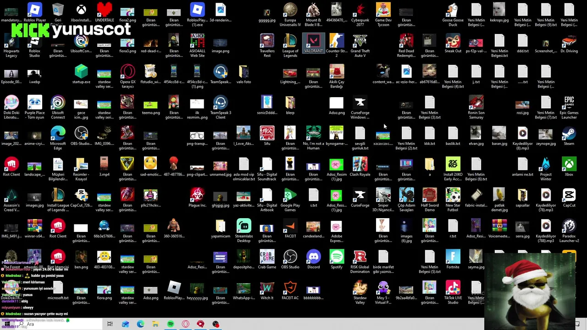Click the Game Dev Tycoon icon
This screenshot has height=330, width=587.
[x=383, y=14]
